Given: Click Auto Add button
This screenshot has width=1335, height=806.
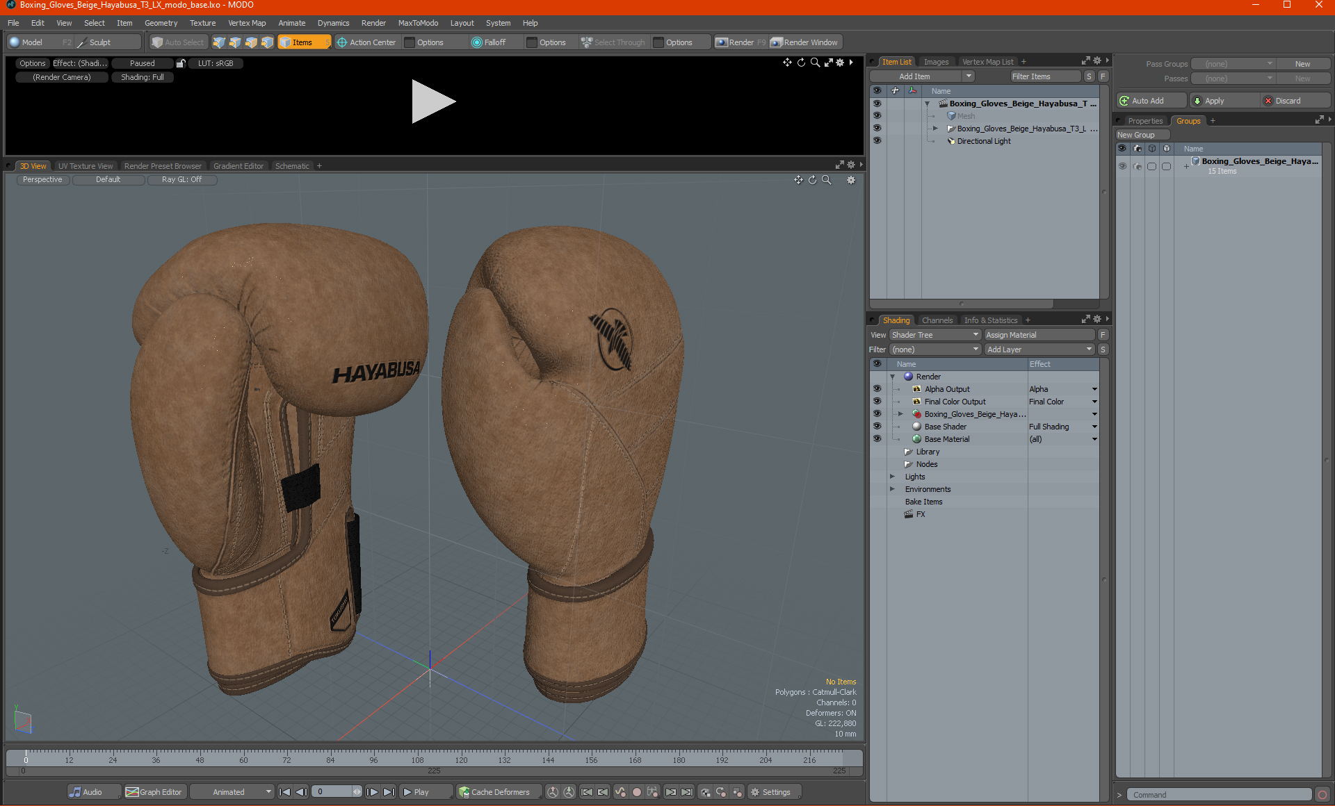Looking at the screenshot, I should click(x=1151, y=101).
